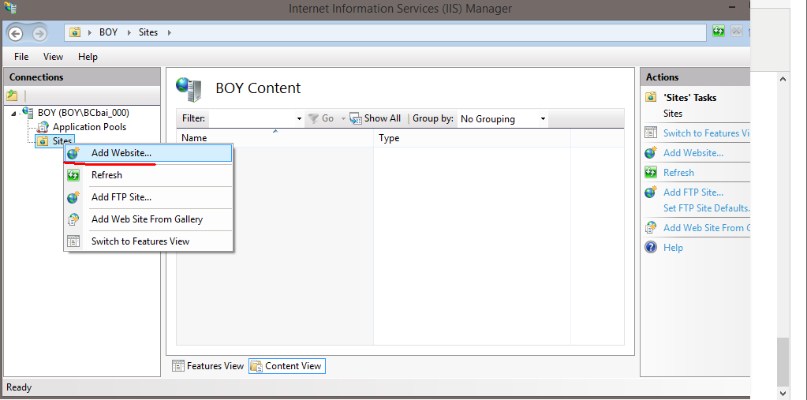Click the create connection icon in Connections toolbar

[x=13, y=95]
